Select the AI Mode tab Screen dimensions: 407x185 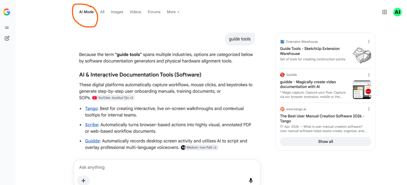(86, 12)
